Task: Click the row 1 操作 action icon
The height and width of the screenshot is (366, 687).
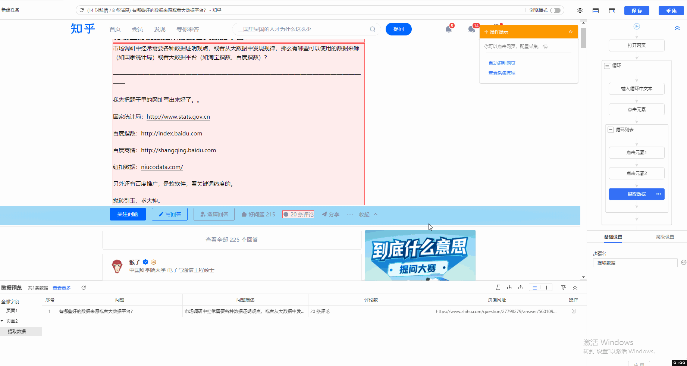Action: click(x=574, y=311)
